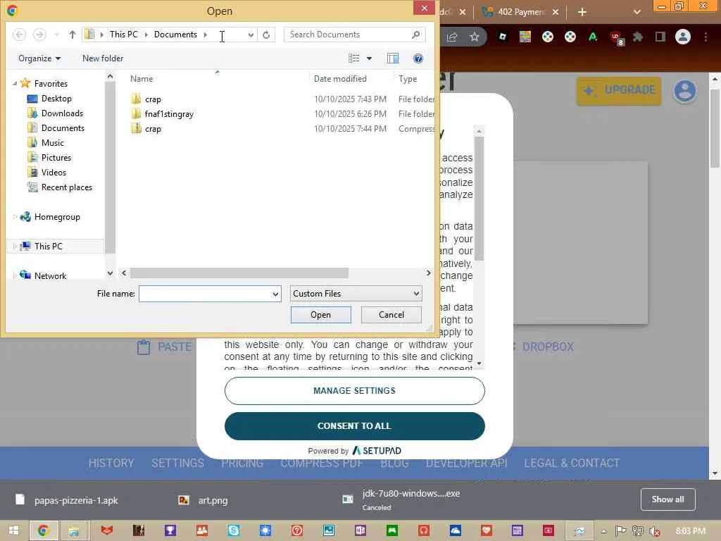Click the consent text scrollbar thumb

[x=479, y=198]
